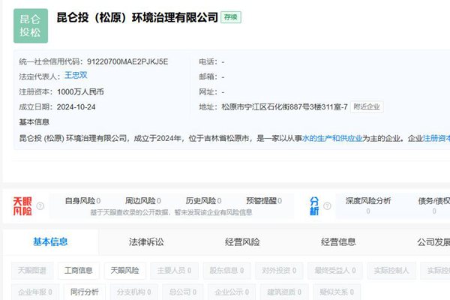
Task: View 周边风险 count
Action: (142, 201)
